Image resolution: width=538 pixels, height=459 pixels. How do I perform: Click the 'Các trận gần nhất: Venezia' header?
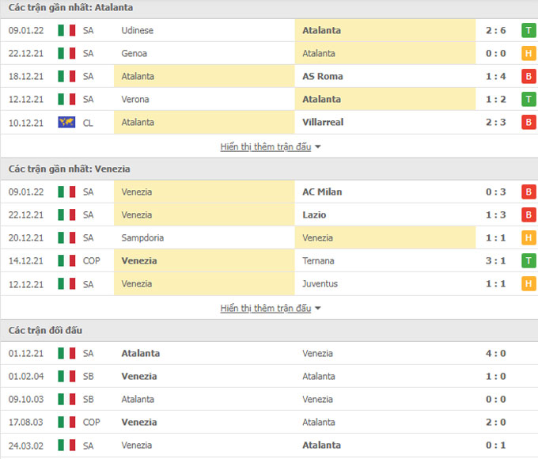pos(70,169)
